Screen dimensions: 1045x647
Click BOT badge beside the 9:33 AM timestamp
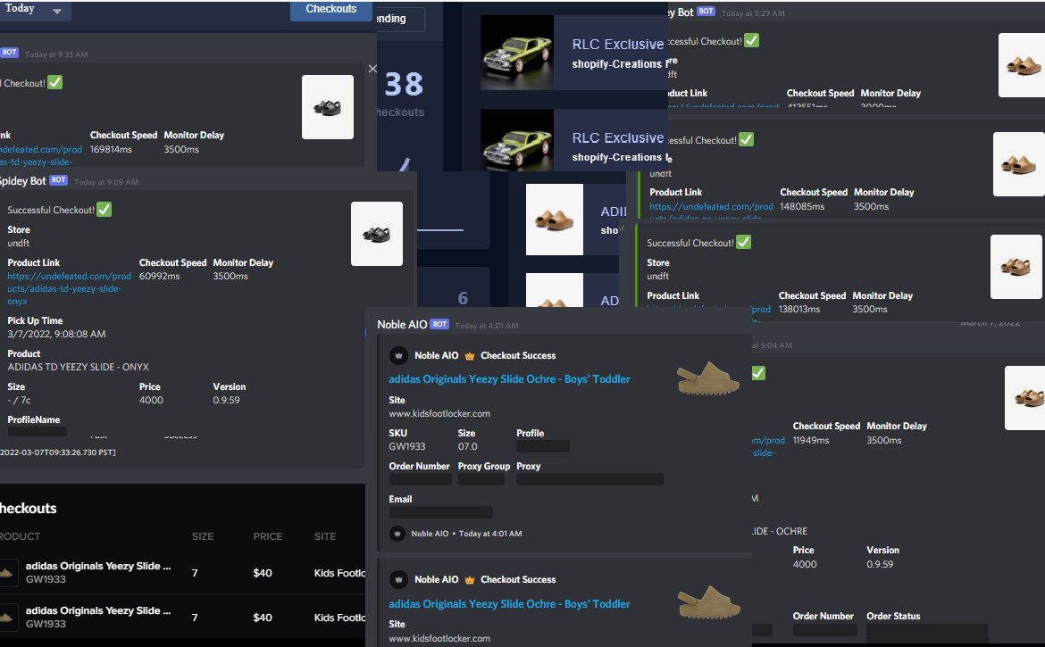(x=9, y=52)
